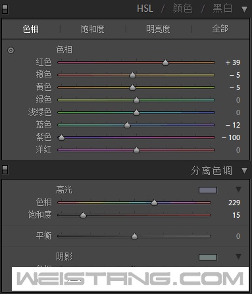Click the 蓝色 value field -12
Viewport: 252px width, 294px height.
point(233,125)
